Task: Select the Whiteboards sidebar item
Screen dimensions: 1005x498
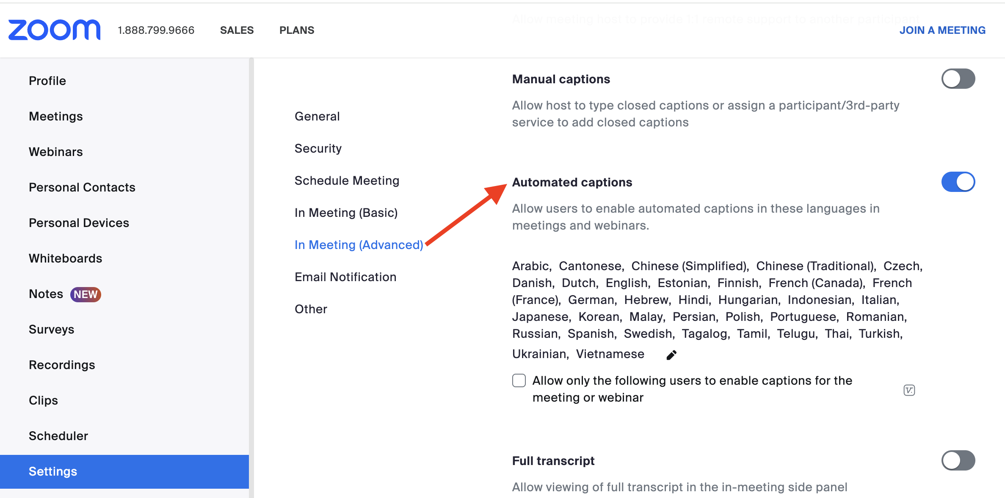Action: (66, 258)
